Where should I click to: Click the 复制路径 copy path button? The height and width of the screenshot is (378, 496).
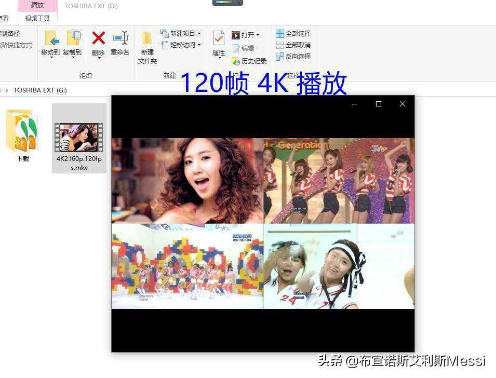coord(9,34)
